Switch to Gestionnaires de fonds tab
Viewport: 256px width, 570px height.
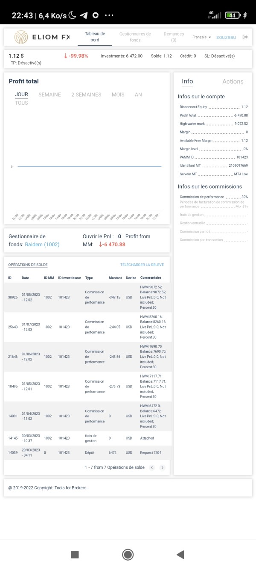click(135, 37)
